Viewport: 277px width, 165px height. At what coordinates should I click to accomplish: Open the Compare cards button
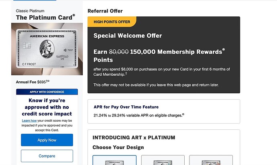click(47, 156)
